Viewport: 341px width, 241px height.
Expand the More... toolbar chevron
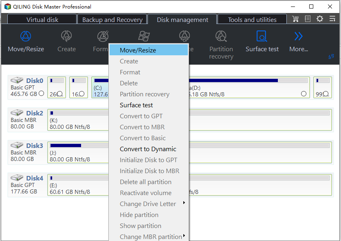pyautogui.click(x=298, y=36)
